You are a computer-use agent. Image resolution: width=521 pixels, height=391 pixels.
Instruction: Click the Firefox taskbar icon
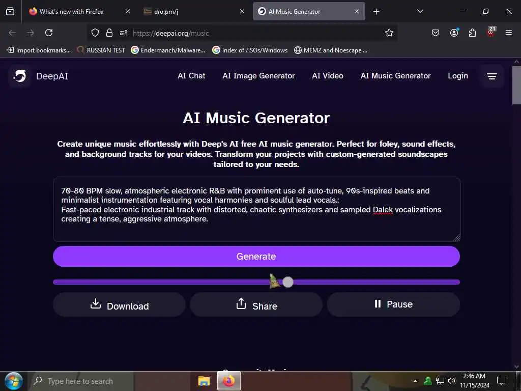coord(229,381)
